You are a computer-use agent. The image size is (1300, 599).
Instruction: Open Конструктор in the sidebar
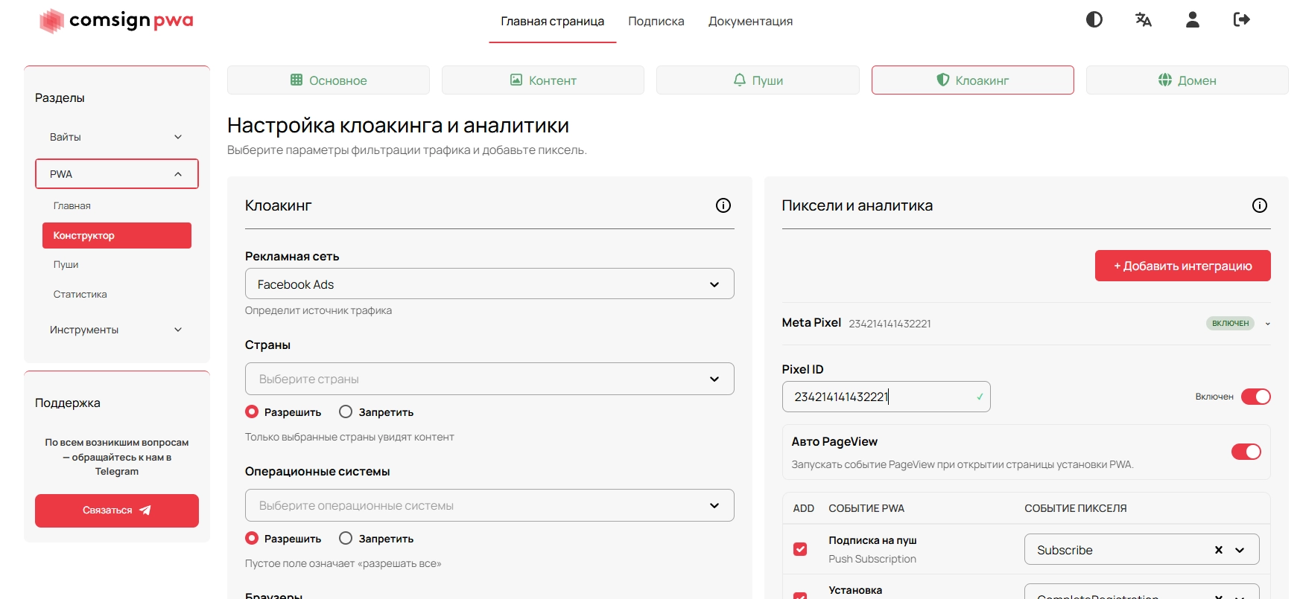coord(117,235)
